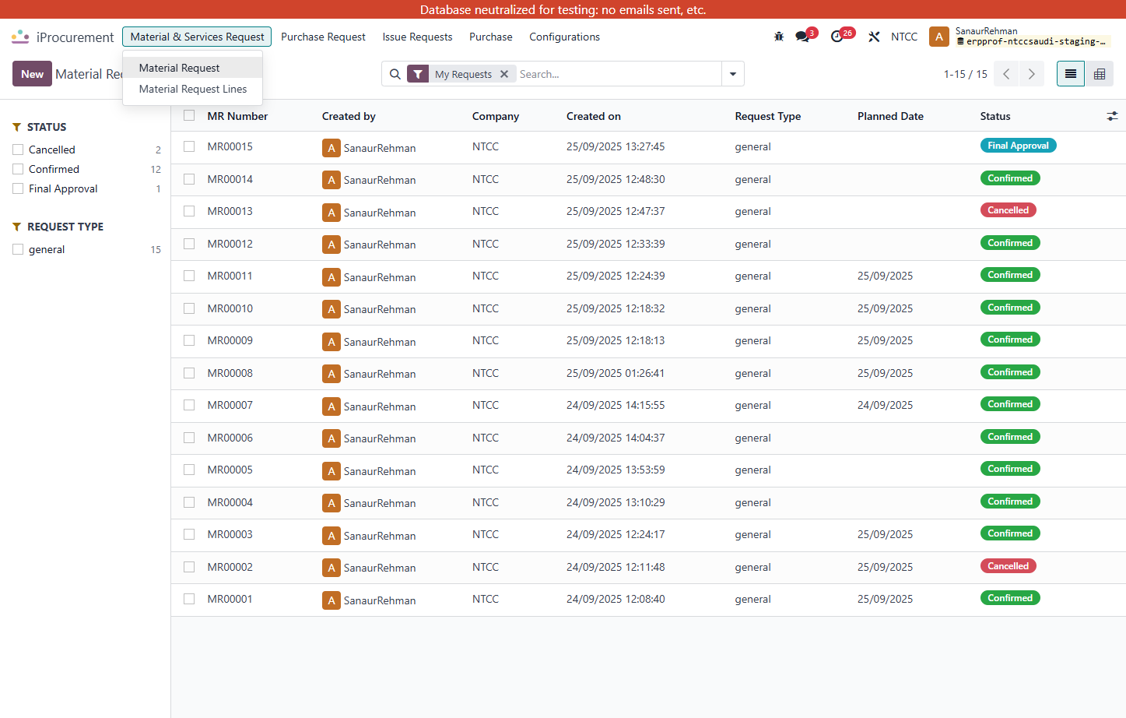
Task: Click the search magnifier icon
Action: pyautogui.click(x=395, y=74)
